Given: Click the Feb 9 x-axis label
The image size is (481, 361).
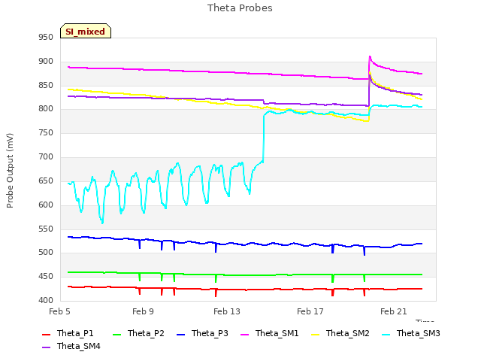Looking at the screenshot, I should [x=143, y=311].
